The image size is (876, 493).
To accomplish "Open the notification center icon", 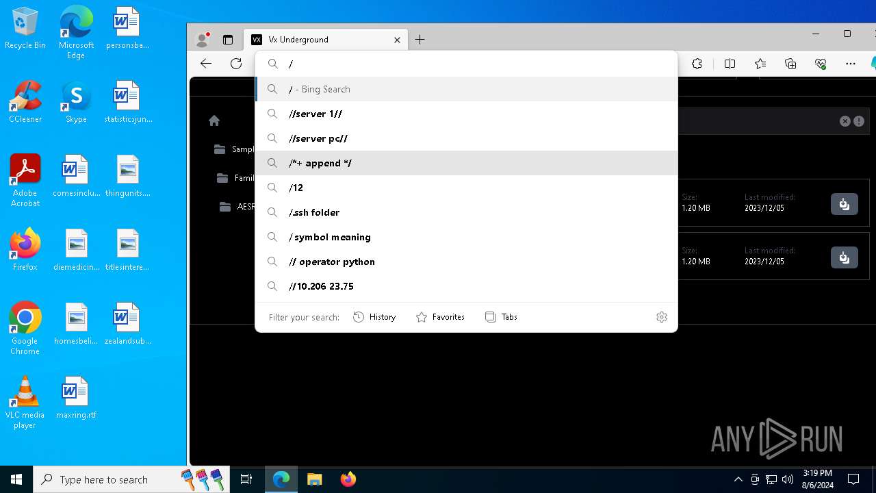I will (x=853, y=479).
